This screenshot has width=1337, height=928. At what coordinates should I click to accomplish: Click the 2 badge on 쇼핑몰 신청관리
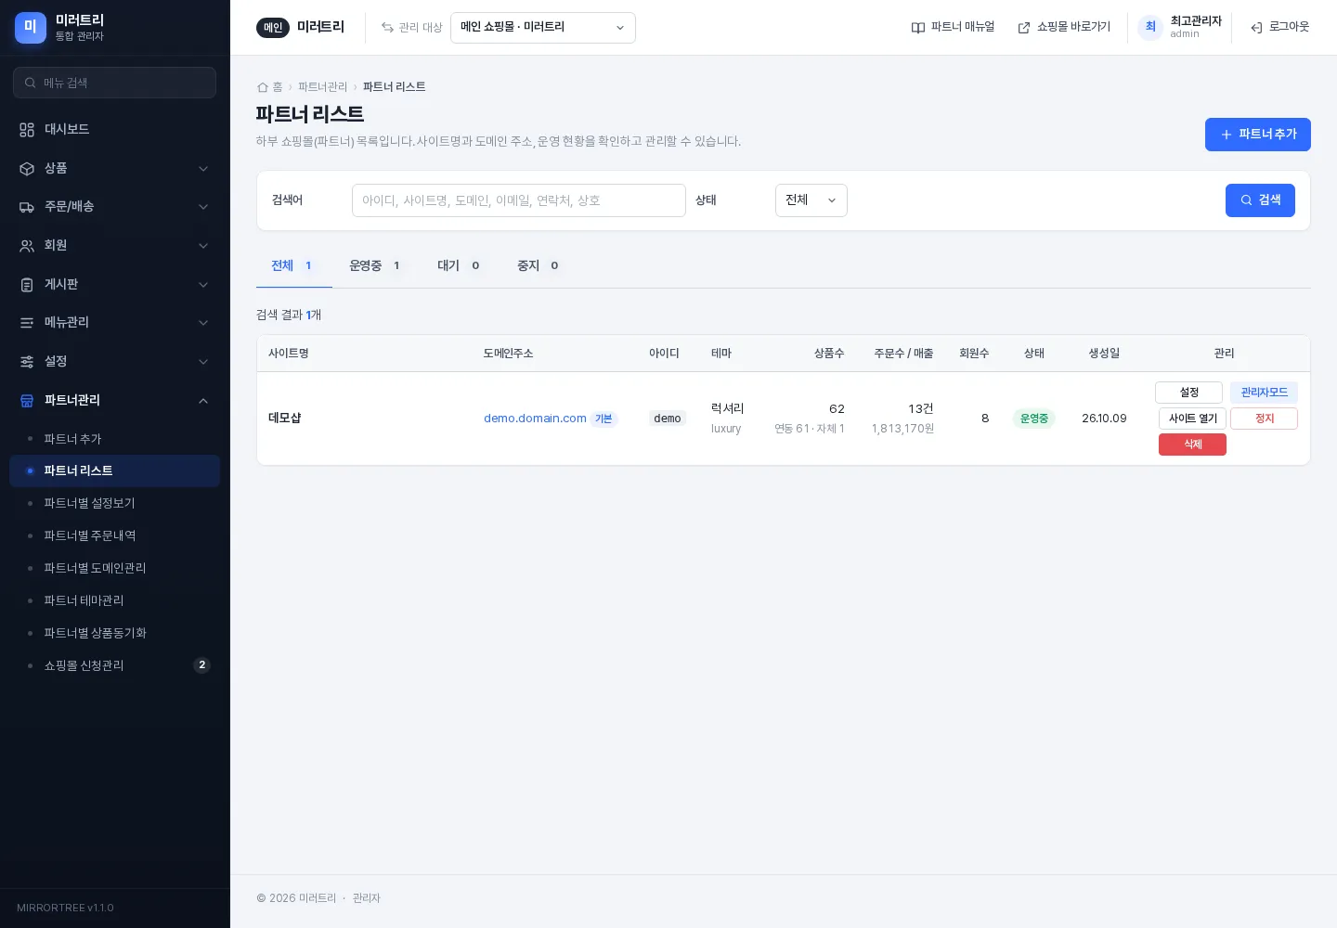201,665
